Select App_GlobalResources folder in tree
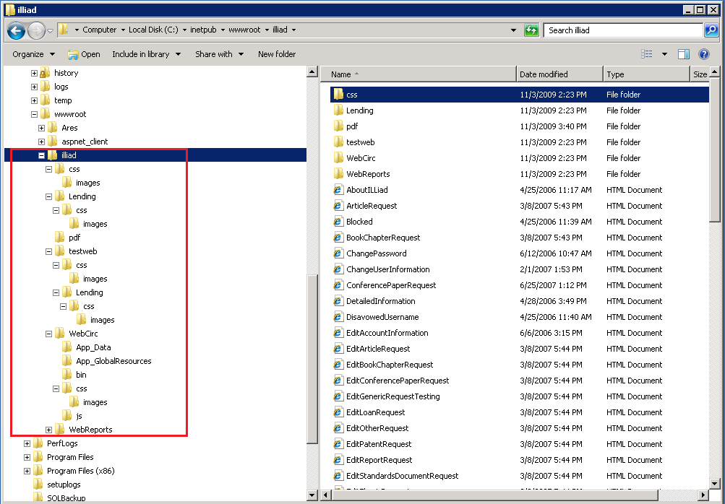Screen dimensions: 725x504 coord(113,361)
